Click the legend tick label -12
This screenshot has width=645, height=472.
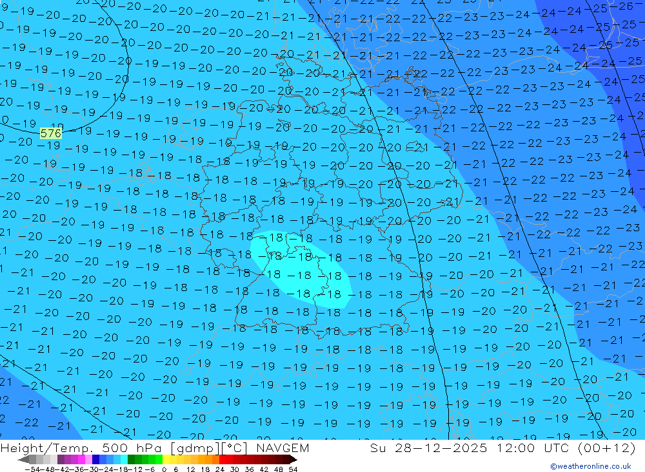[x=135, y=469]
